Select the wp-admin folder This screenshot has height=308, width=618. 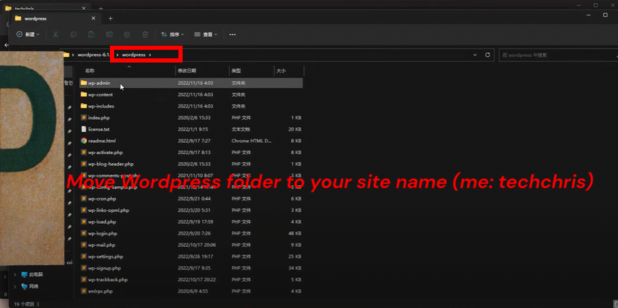[99, 83]
